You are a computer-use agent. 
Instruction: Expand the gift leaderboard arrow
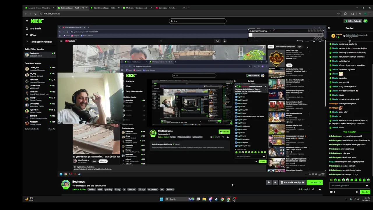click(x=350, y=41)
